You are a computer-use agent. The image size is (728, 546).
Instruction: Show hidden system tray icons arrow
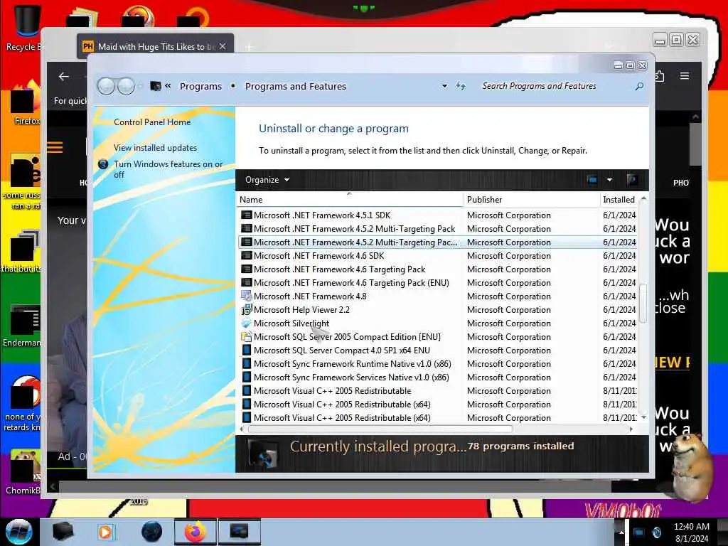pyautogui.click(x=621, y=532)
